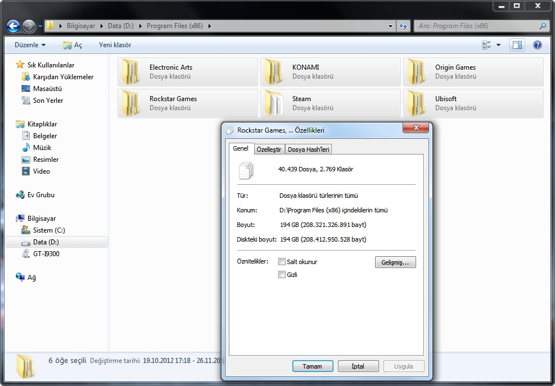Select Program Files (x86) breadcrumb

pos(175,26)
